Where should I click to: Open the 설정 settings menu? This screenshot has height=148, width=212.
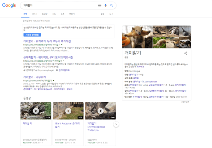[x=102, y=14]
